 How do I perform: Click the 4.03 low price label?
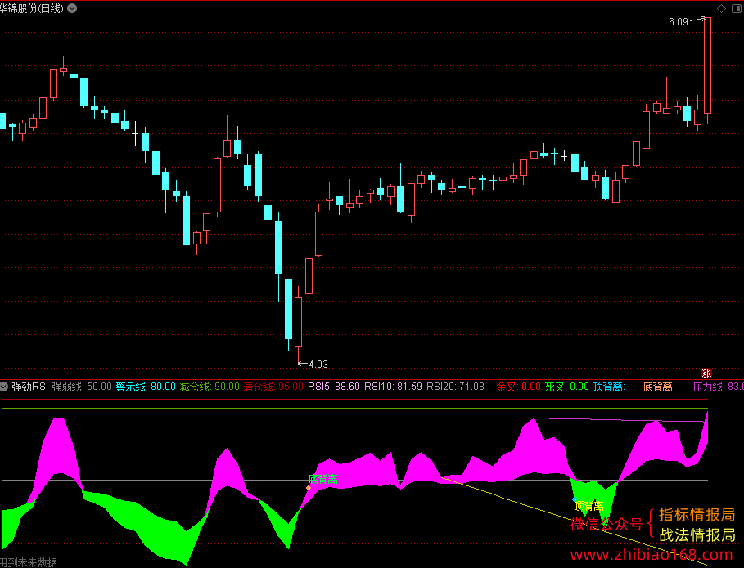[x=318, y=365]
